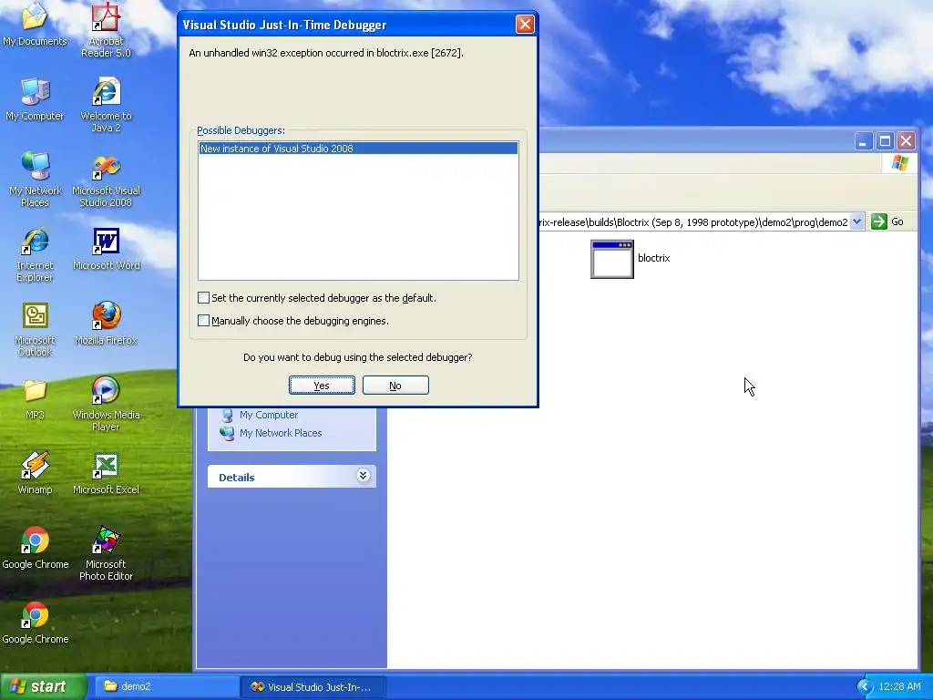Open My Computer link in Explorer sidebar

(x=269, y=415)
